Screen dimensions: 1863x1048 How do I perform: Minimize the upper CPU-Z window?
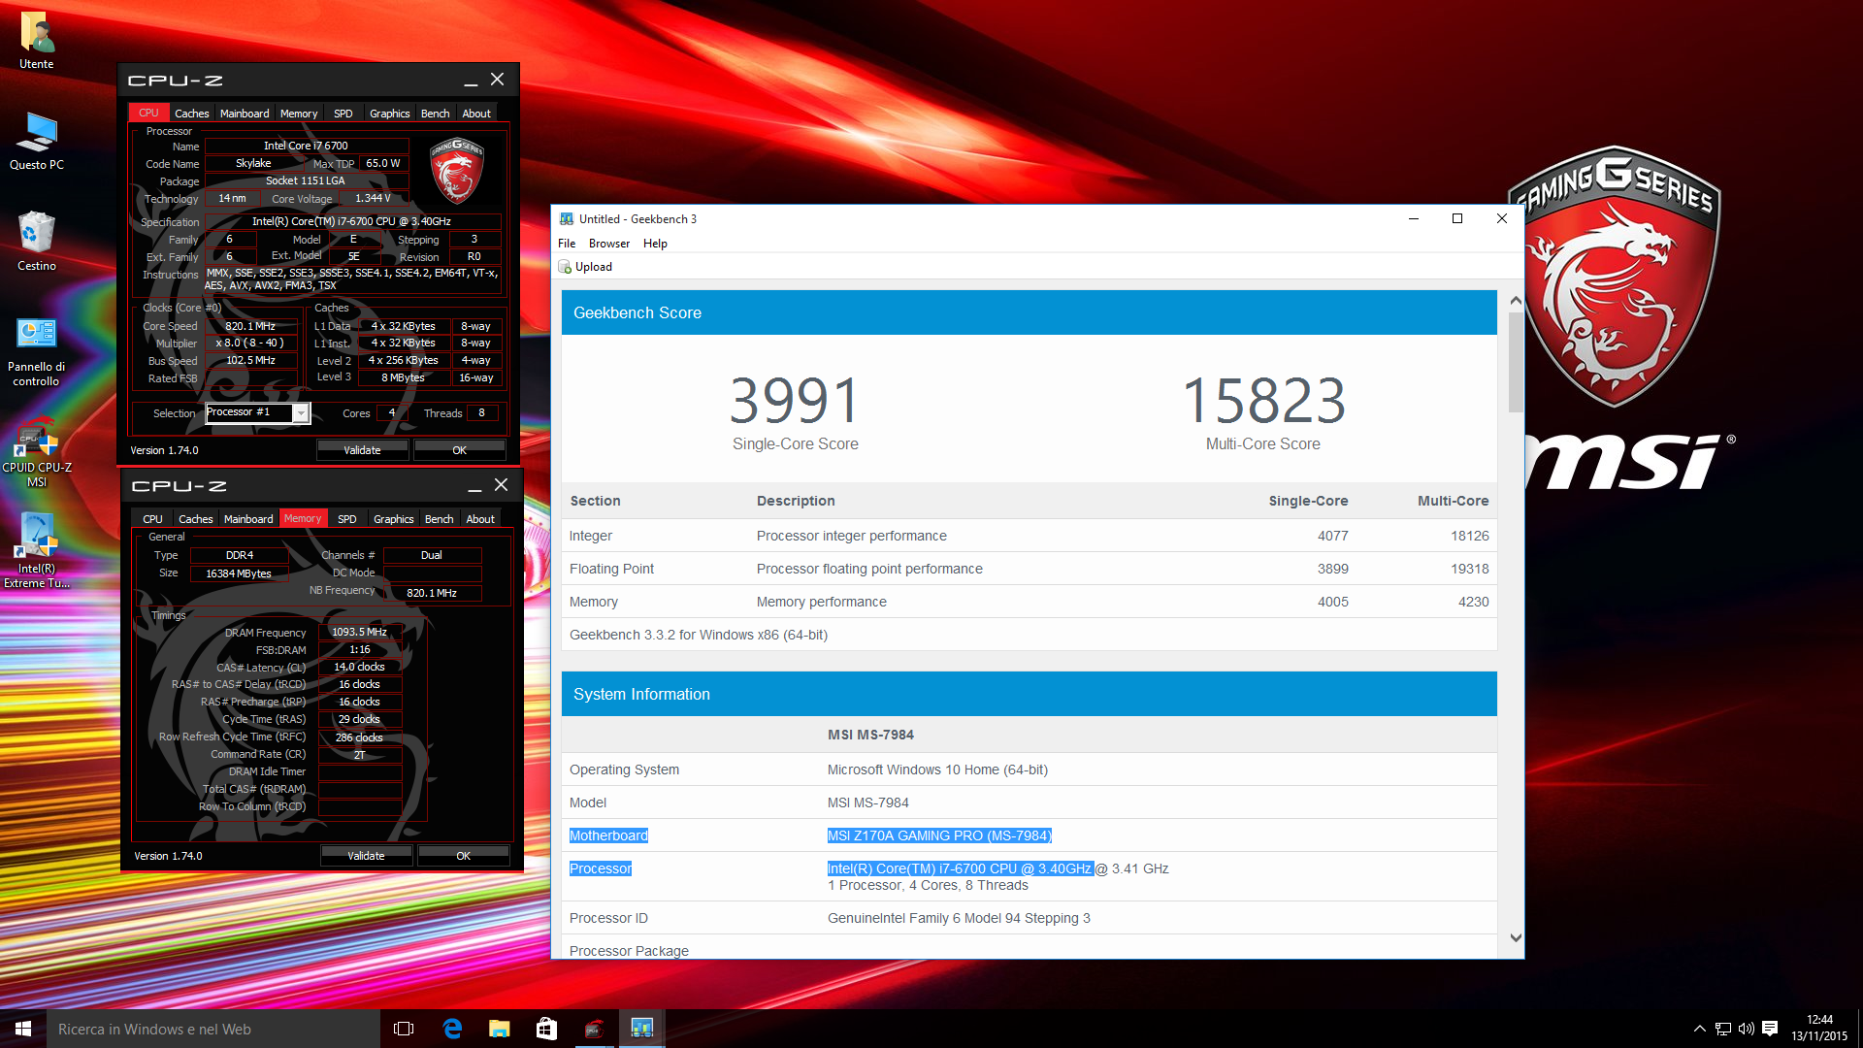pyautogui.click(x=471, y=81)
